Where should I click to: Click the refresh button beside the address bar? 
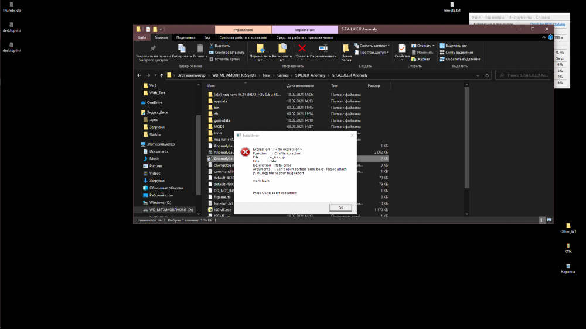[487, 75]
